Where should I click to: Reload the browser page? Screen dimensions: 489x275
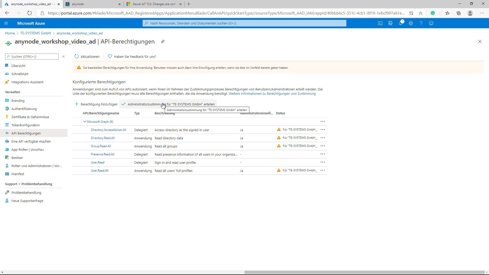tap(30, 13)
